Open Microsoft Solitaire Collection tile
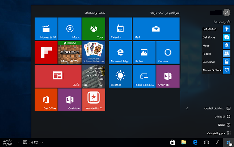Screen dimensions: 234x147 [x=94, y=53]
